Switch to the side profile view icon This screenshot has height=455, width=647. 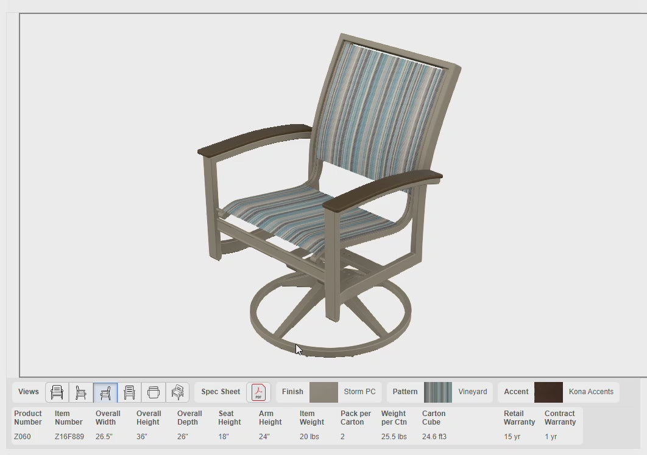click(81, 392)
